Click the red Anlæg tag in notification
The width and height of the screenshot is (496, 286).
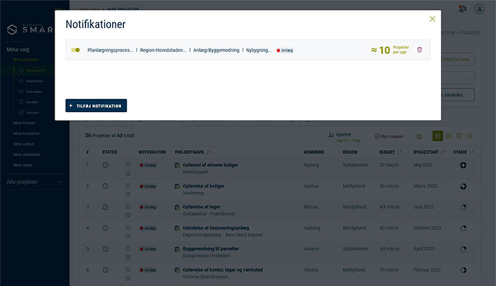coord(285,50)
